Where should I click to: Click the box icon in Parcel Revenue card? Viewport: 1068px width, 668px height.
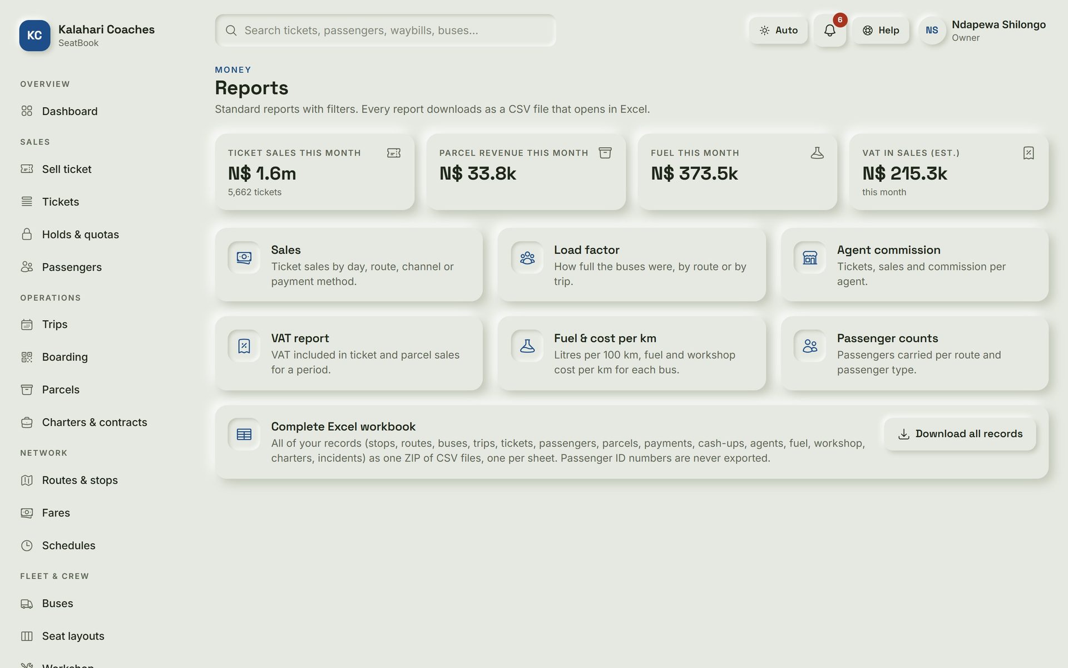tap(605, 153)
